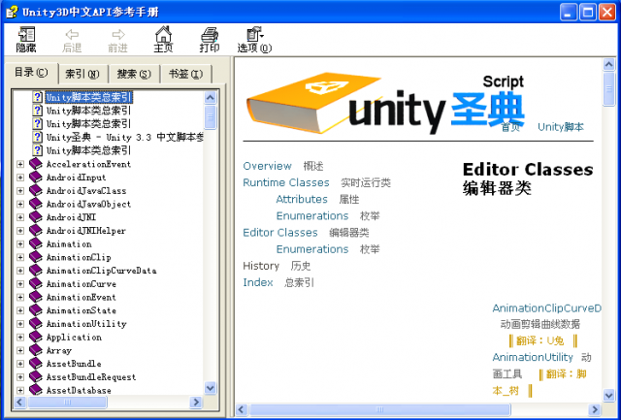Click the AndroidJNI book icon
The width and height of the screenshot is (621, 420).
[x=36, y=217]
